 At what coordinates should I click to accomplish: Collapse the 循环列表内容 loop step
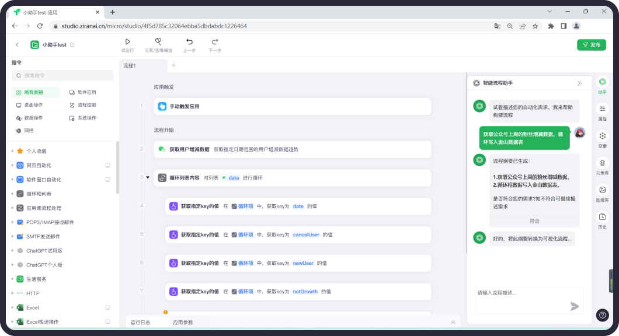(x=148, y=177)
